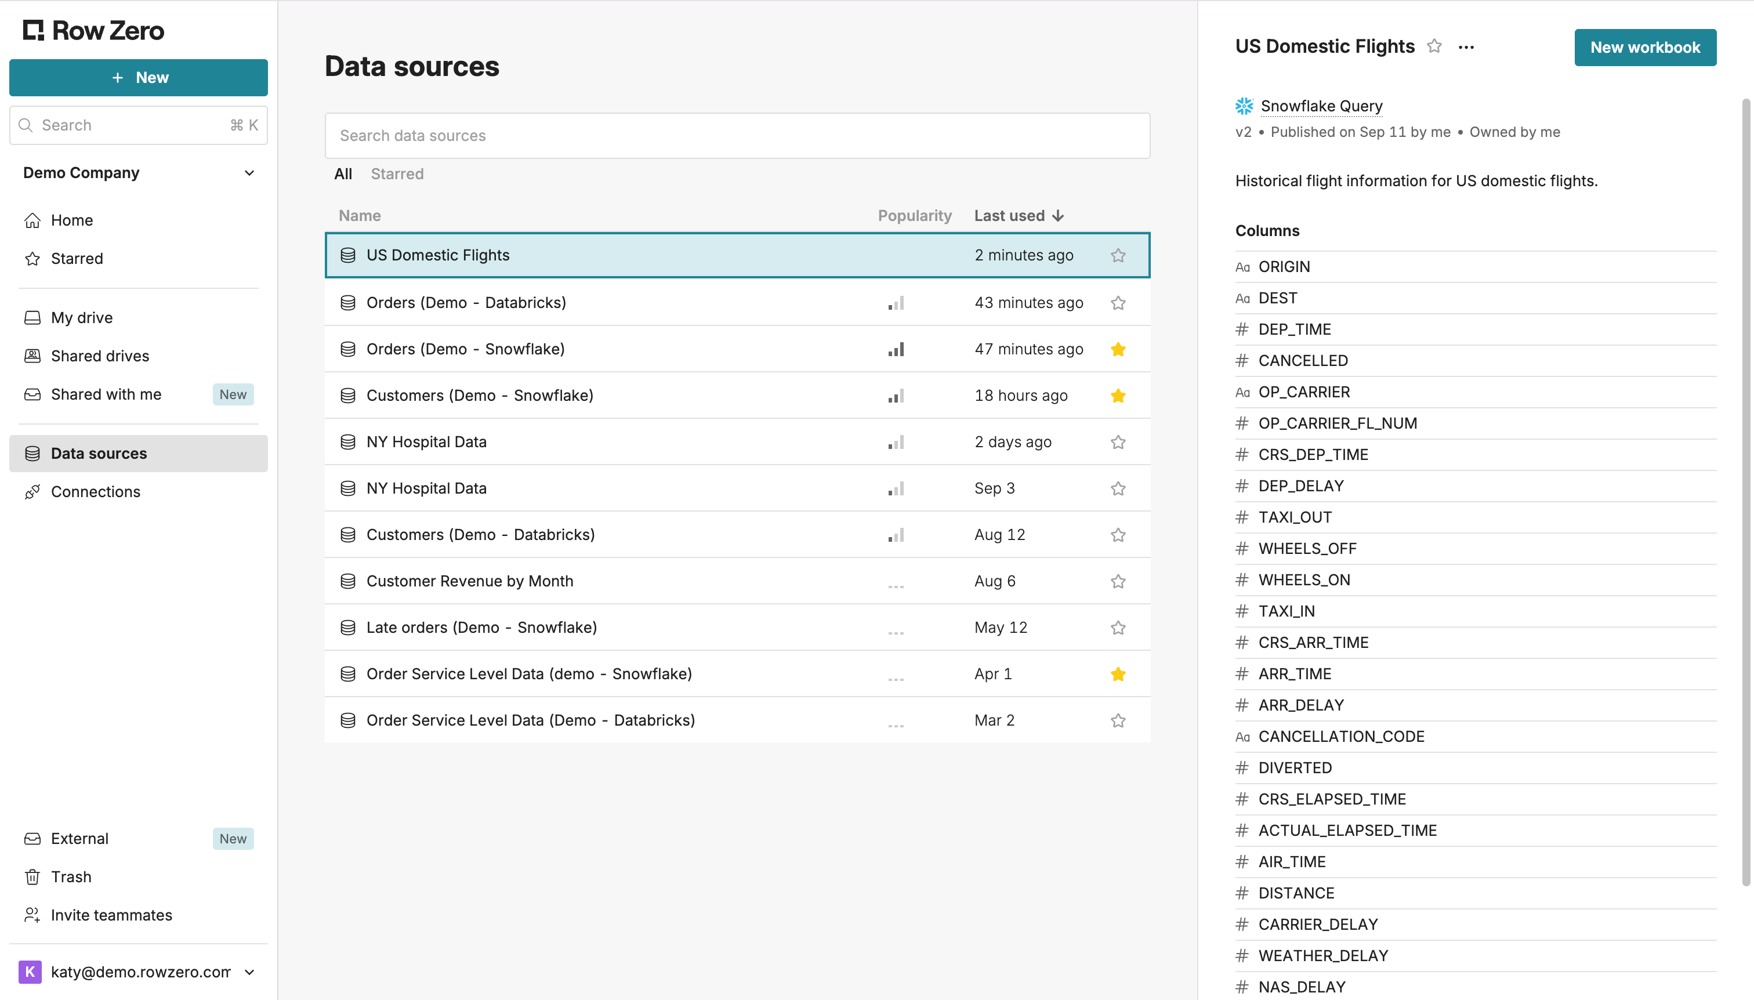This screenshot has height=1000, width=1754.
Task: Click Invite teammates
Action: [138, 915]
